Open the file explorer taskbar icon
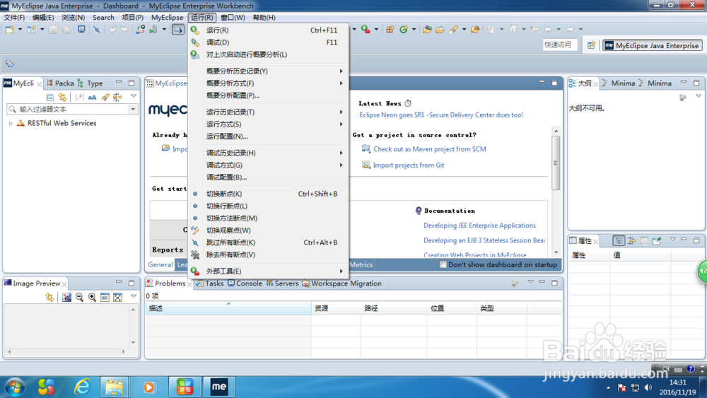 (x=114, y=387)
